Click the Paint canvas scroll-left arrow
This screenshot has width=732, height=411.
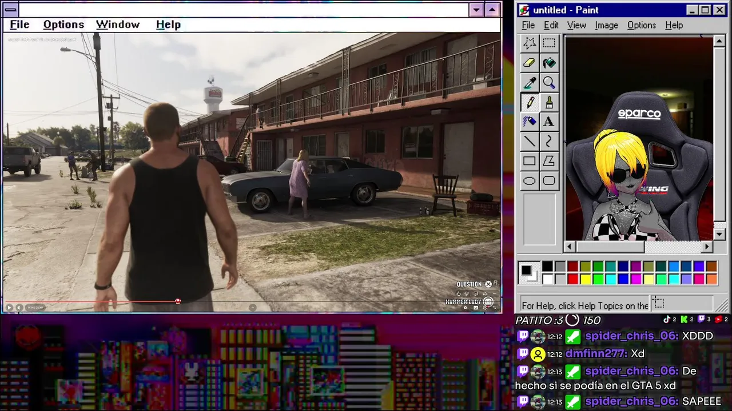(570, 247)
